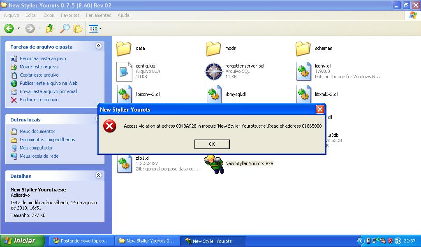Switch to New Styller Yourots folder taskbar button
This screenshot has width=421, height=247.
tap(148, 241)
